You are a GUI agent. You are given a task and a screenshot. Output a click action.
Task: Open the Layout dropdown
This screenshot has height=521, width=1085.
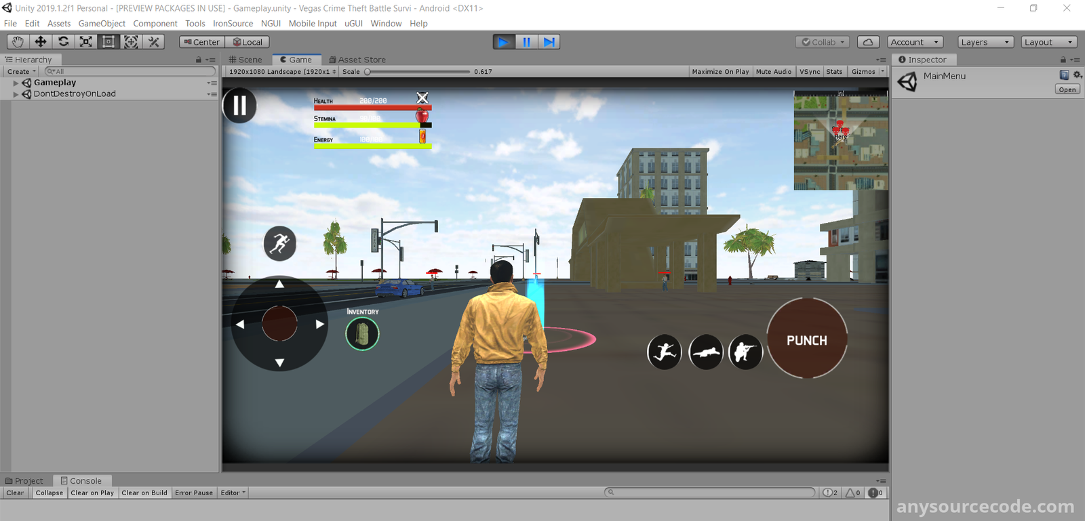pos(1048,42)
